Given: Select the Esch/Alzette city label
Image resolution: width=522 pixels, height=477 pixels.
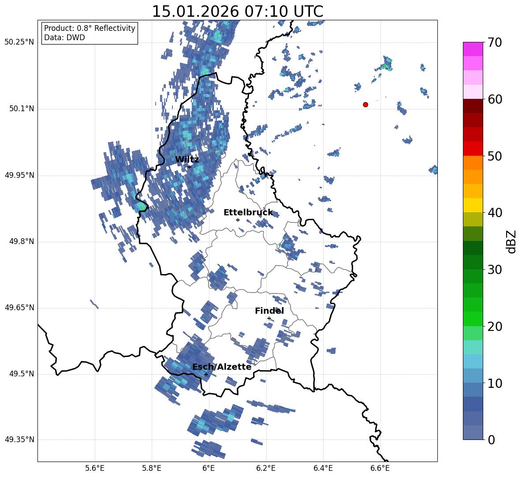Looking at the screenshot, I should point(222,367).
